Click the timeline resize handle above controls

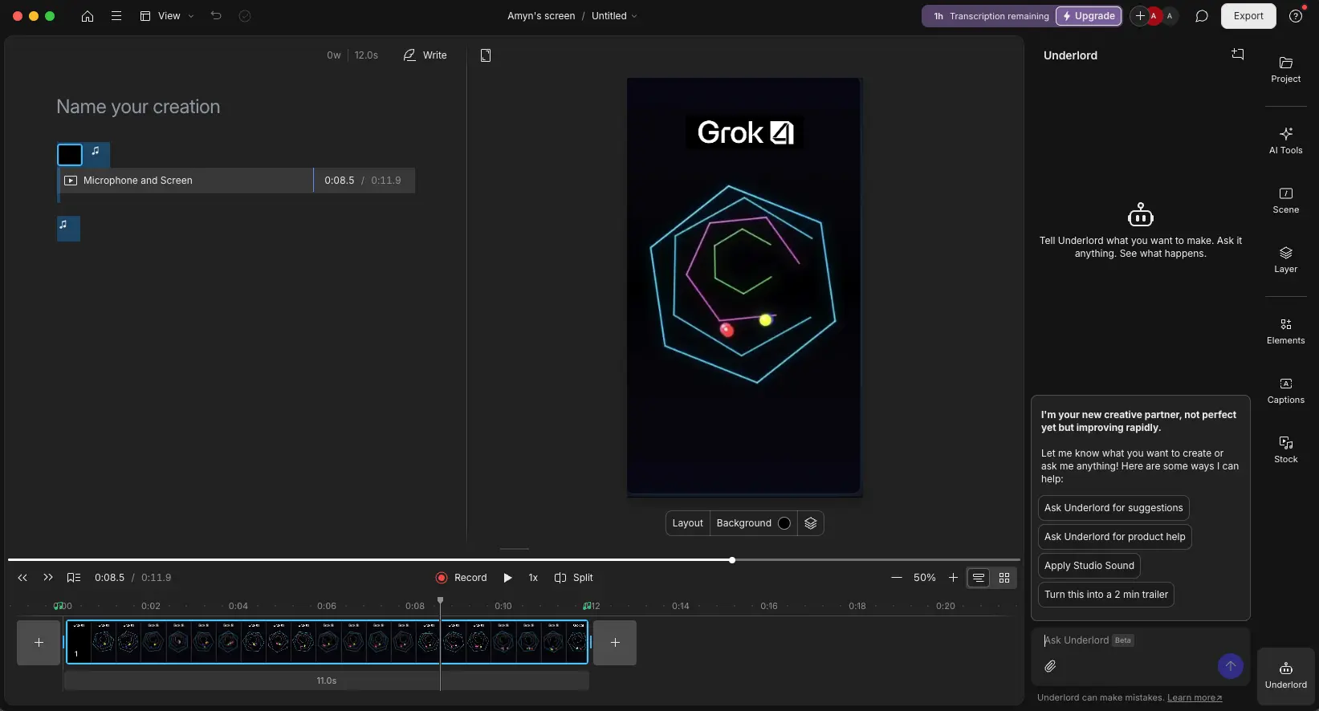(x=515, y=549)
